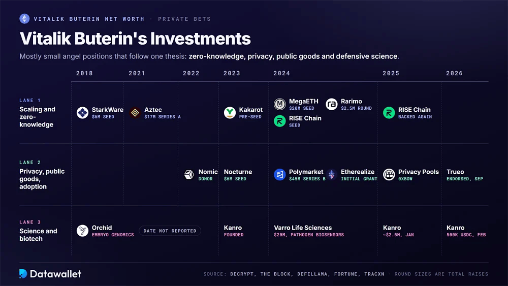Click the Aztec diamond logo icon
This screenshot has width=508, height=286.
coord(135,113)
